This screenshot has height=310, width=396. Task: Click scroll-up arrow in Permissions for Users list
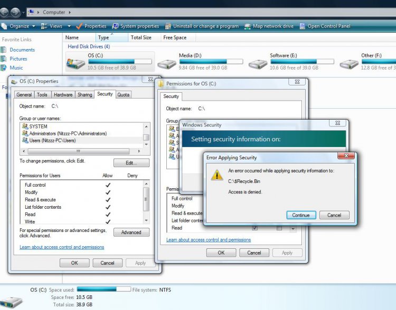(146, 184)
